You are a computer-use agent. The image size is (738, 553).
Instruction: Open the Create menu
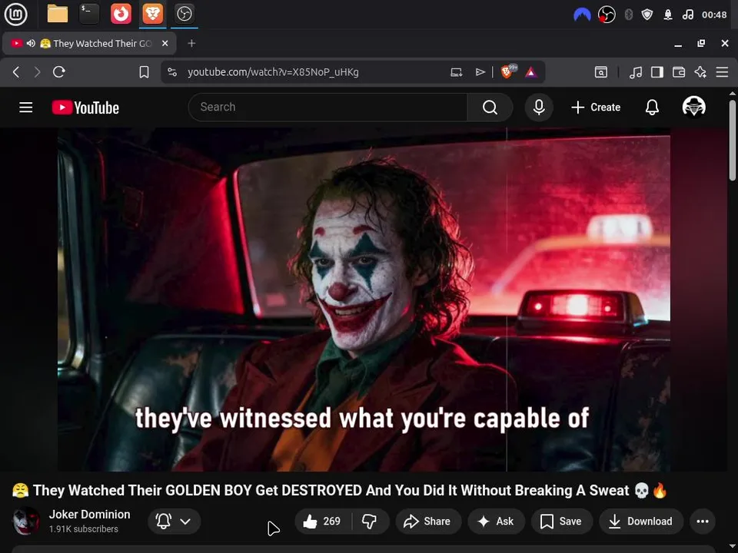coord(596,108)
